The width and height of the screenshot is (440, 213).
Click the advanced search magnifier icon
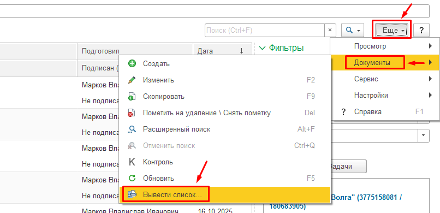tap(132, 129)
